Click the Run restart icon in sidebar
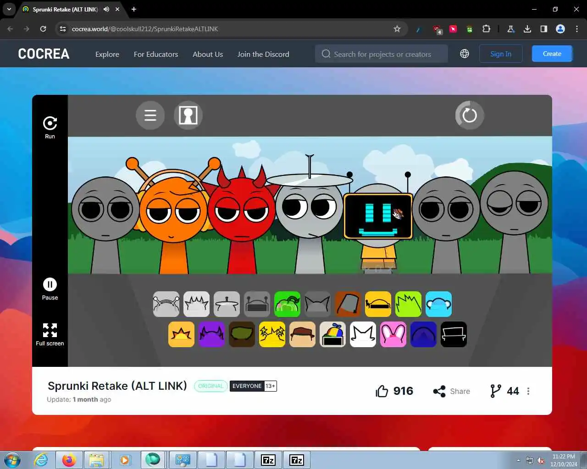The height and width of the screenshot is (469, 587). point(50,123)
